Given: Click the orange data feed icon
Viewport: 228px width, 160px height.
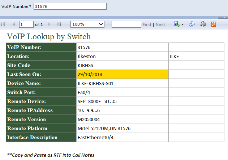Looking at the screenshot, I should point(214,24).
